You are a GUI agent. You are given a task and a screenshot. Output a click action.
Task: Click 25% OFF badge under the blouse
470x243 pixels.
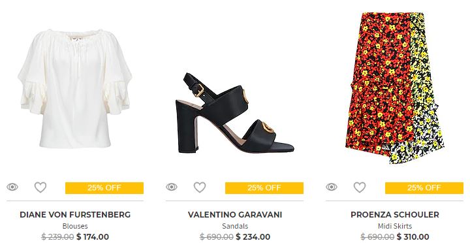tap(104, 188)
